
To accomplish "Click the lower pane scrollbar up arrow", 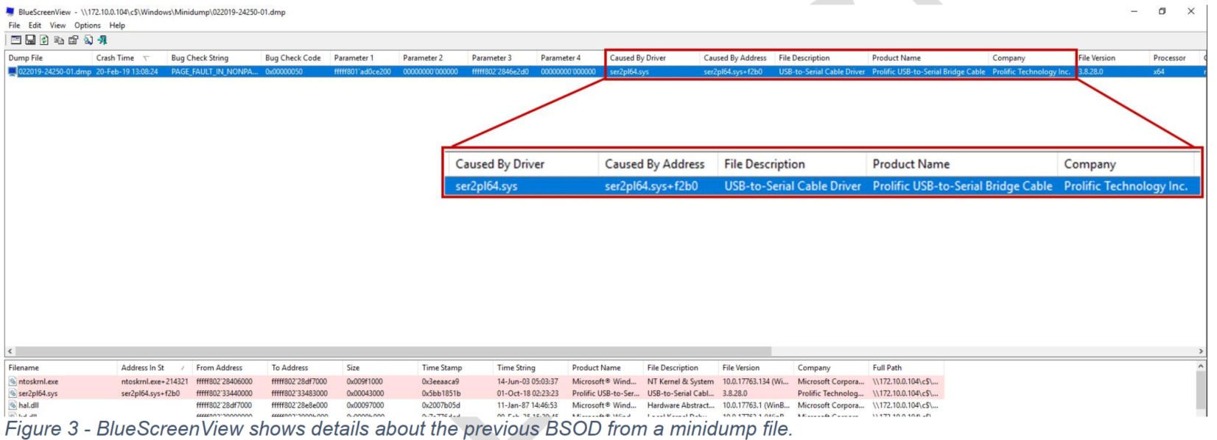I will click(1202, 366).
